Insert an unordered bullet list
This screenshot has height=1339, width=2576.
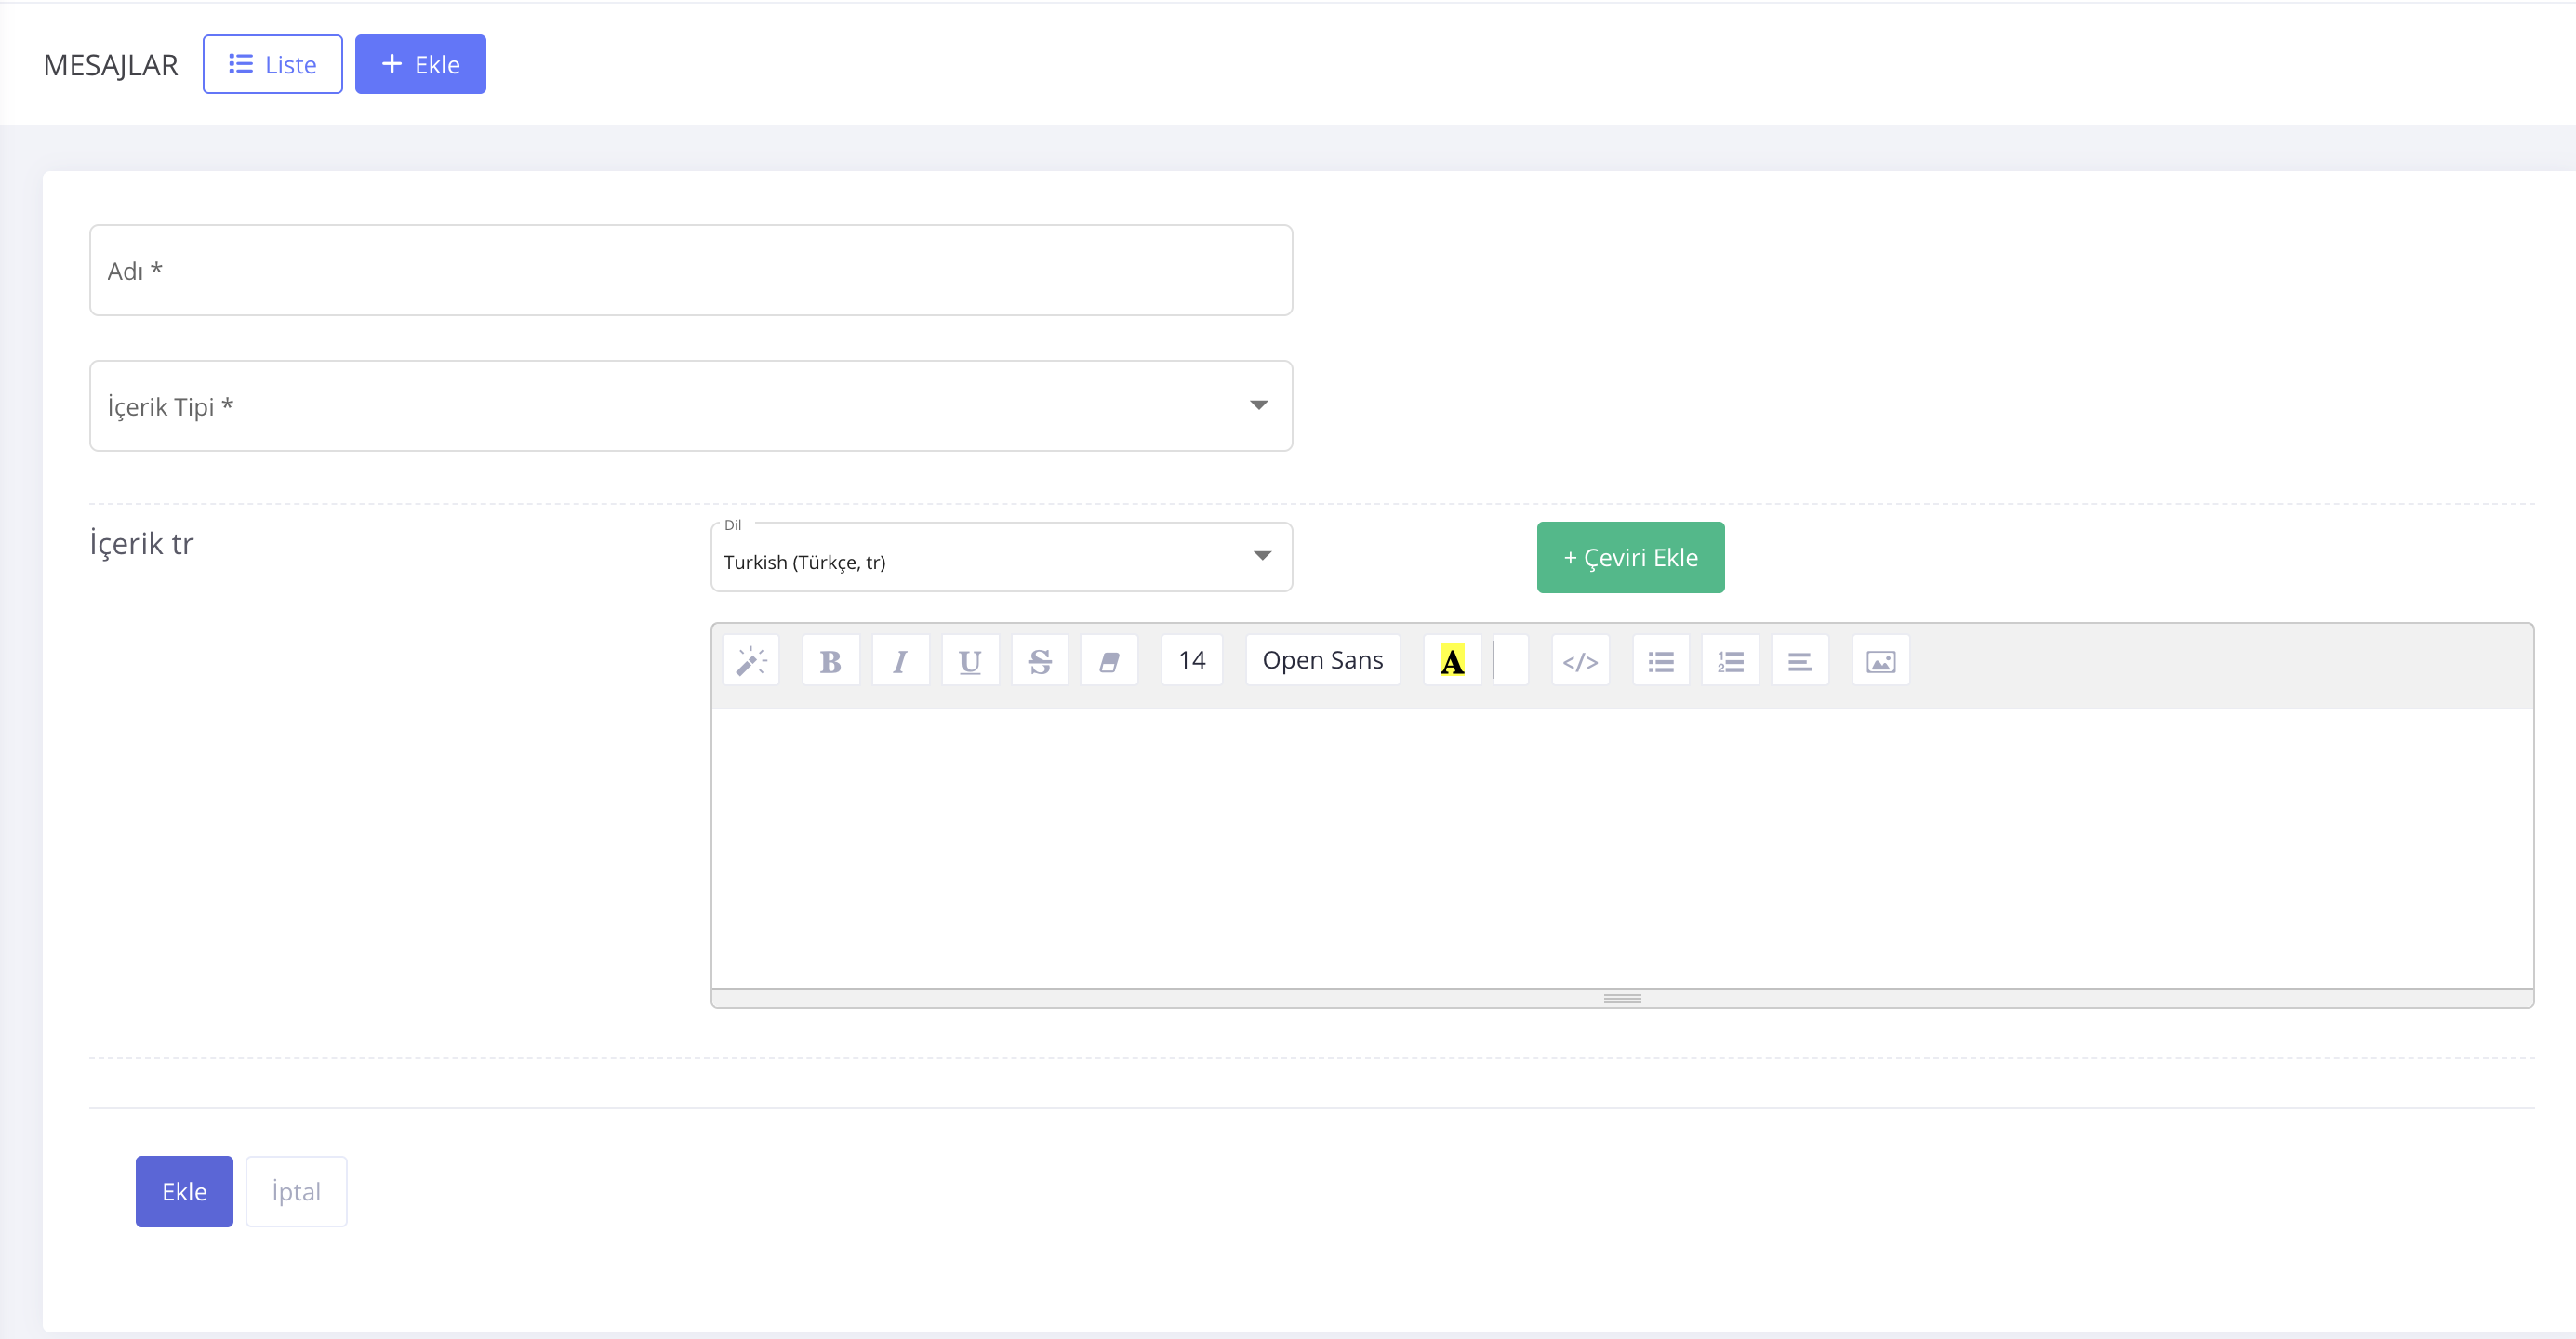[1660, 661]
